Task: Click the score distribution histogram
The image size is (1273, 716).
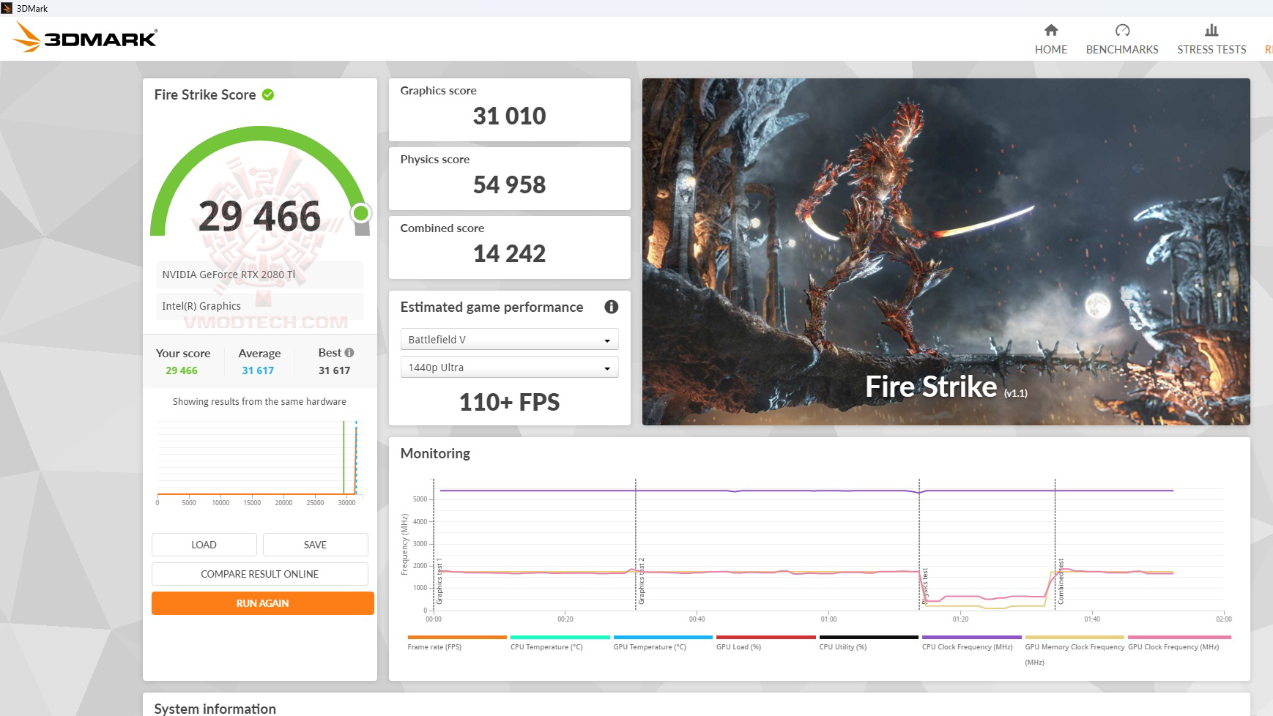Action: coord(260,458)
